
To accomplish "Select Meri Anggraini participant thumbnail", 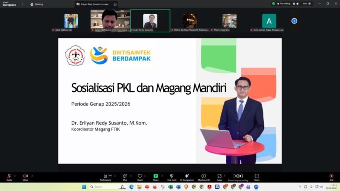I will click(x=230, y=21).
